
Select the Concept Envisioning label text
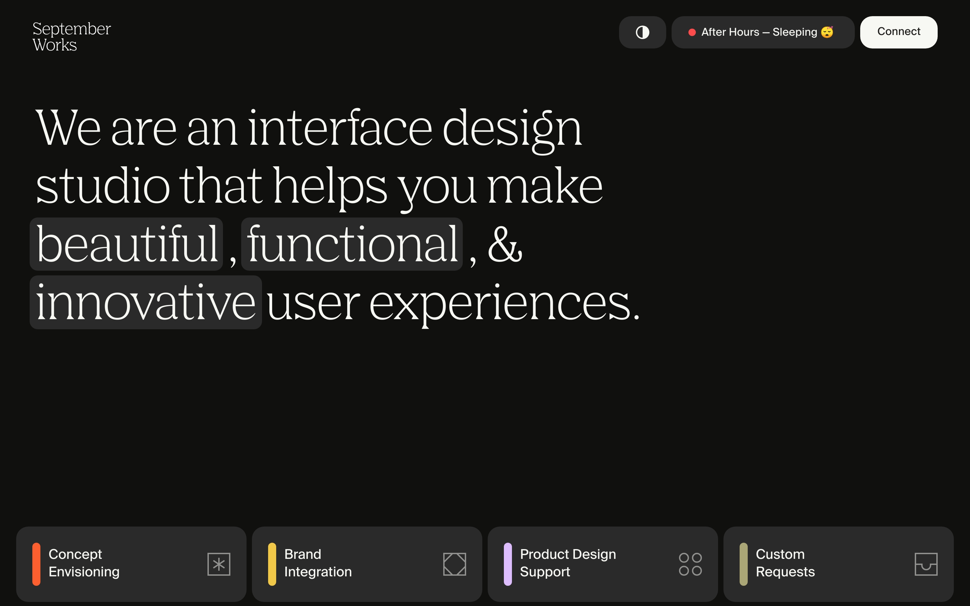[84, 563]
